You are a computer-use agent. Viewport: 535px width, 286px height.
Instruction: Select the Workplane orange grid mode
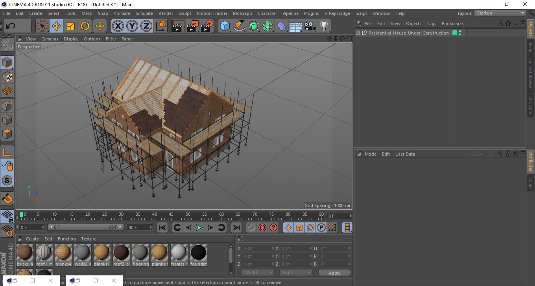pos(7,91)
